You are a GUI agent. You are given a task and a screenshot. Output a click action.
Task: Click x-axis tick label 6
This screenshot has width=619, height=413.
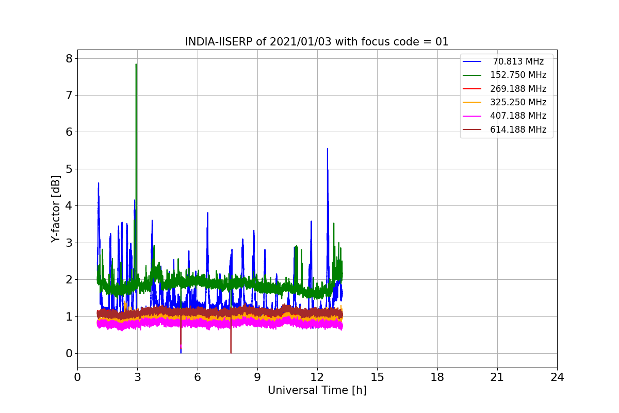tap(198, 377)
